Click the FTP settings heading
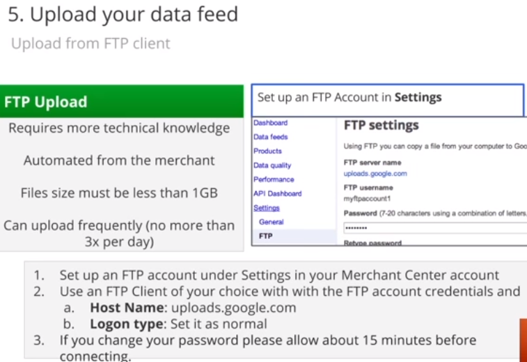Screen dimensions: 527x362 click(381, 125)
